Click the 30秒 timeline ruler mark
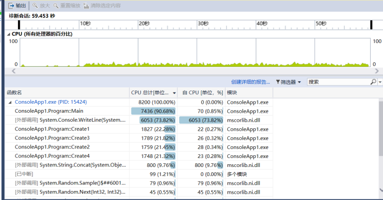Screen dimensions: 383x200 (x=203, y=23)
